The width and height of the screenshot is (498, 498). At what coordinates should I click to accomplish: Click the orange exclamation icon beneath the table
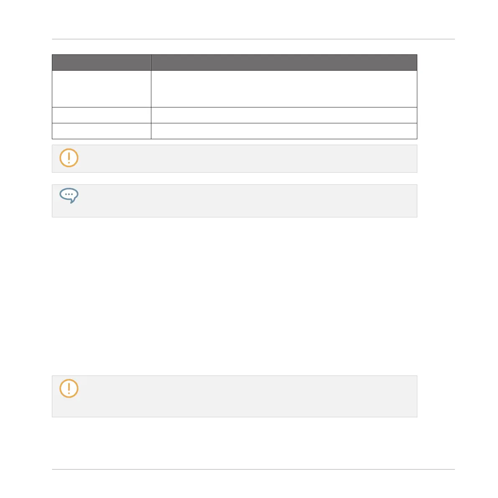tap(69, 158)
